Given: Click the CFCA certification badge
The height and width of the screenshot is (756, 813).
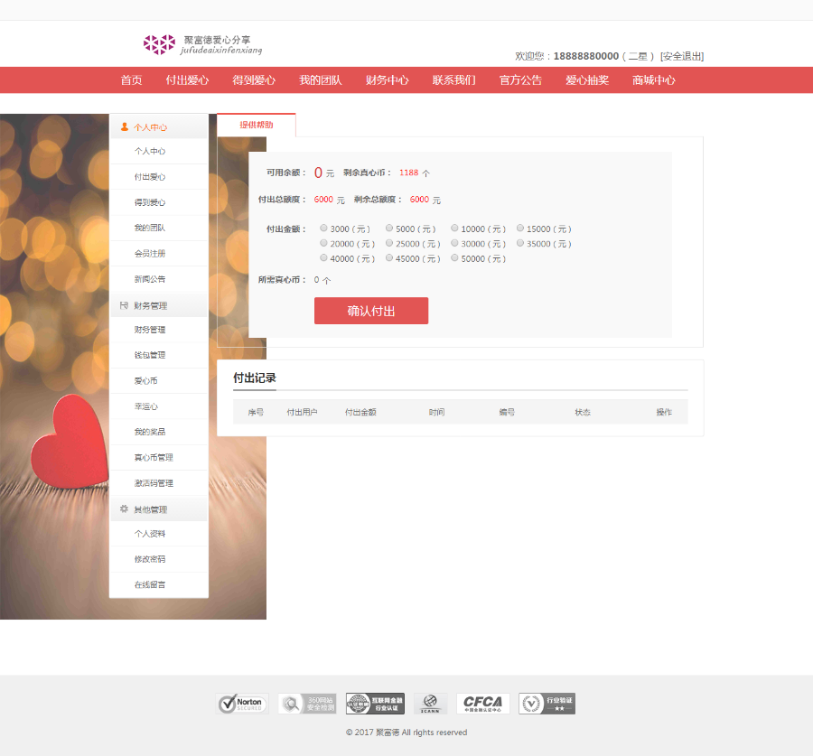Looking at the screenshot, I should (482, 704).
